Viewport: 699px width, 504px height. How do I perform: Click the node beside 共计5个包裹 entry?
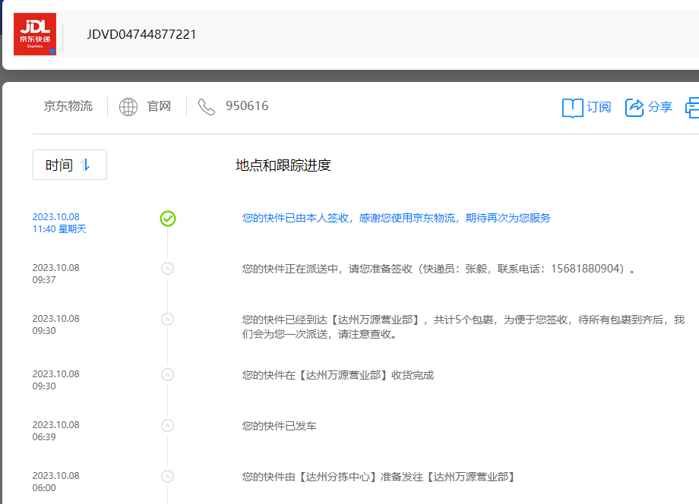168,320
